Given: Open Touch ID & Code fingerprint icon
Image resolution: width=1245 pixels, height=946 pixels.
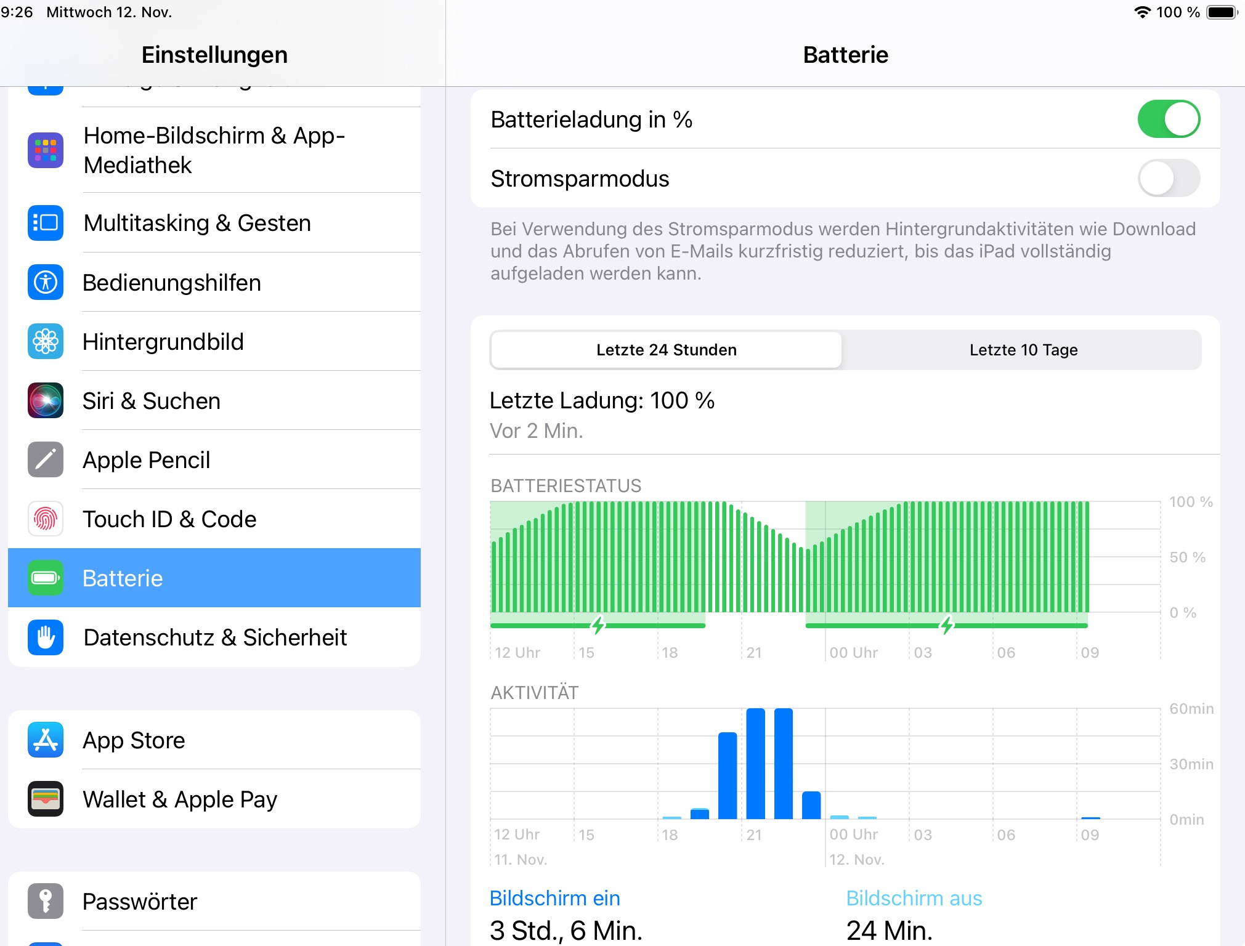Looking at the screenshot, I should (x=46, y=519).
